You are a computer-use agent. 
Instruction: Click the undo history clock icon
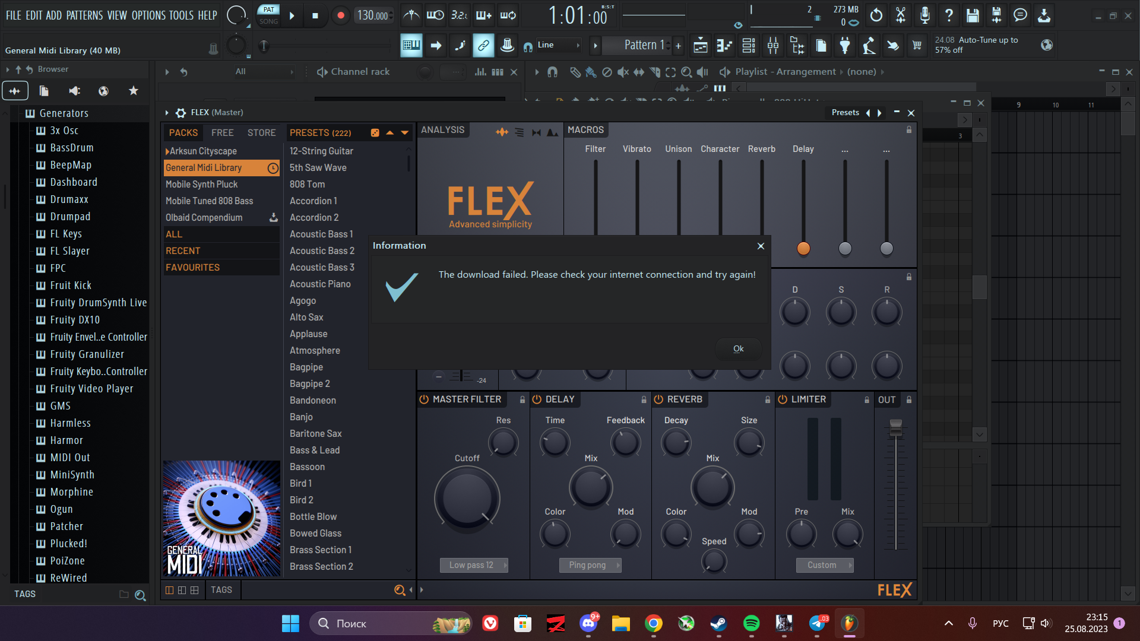tap(876, 15)
